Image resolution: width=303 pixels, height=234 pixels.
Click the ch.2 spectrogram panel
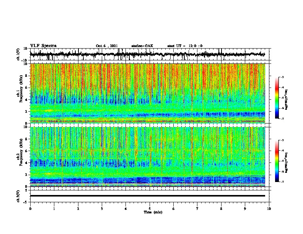147,157
